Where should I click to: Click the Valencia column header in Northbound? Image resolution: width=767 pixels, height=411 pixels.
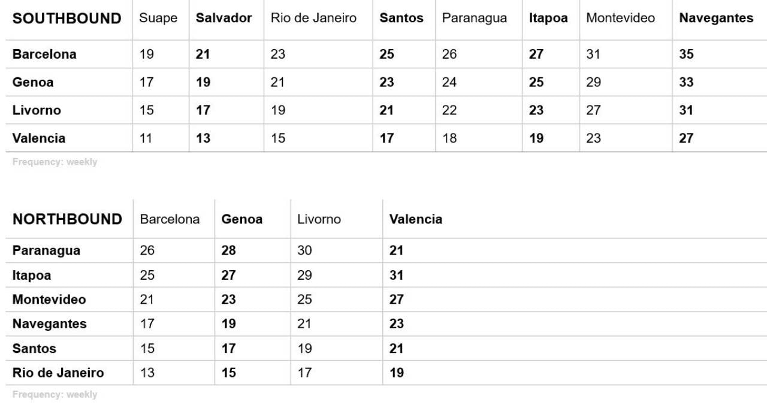point(416,219)
